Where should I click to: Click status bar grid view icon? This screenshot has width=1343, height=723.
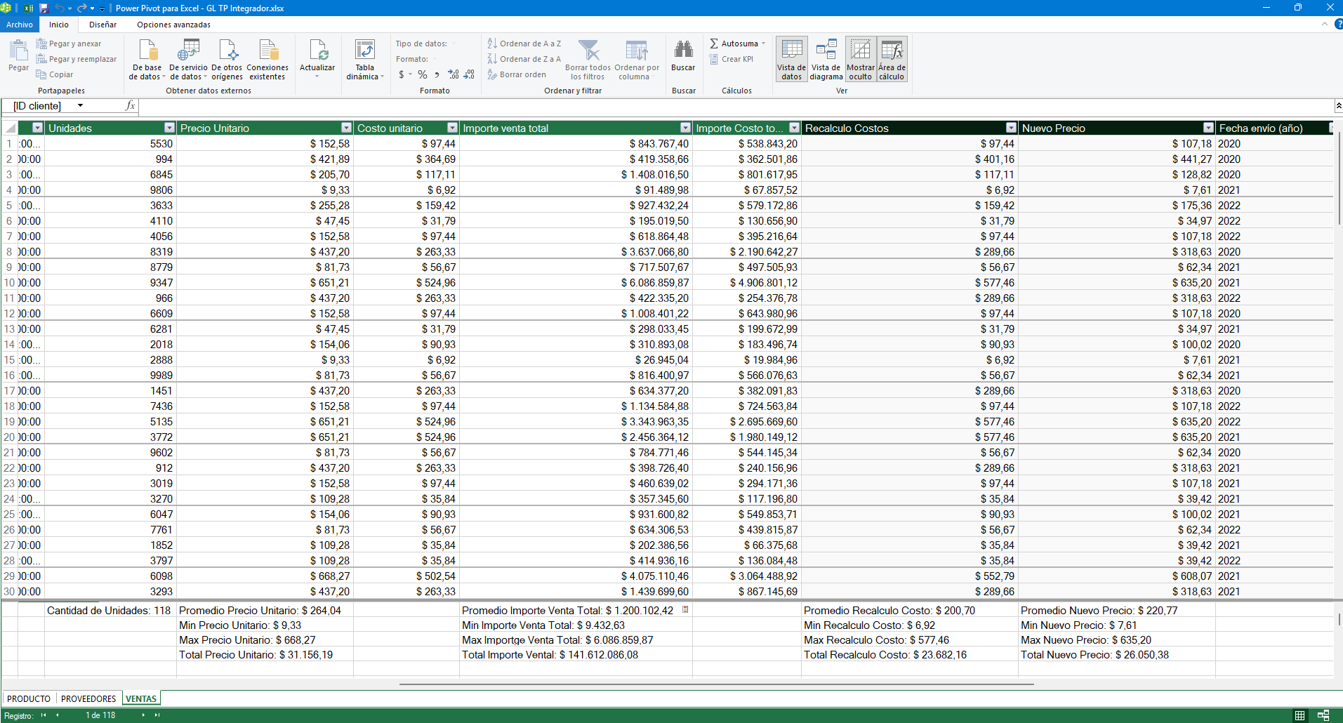[1299, 715]
